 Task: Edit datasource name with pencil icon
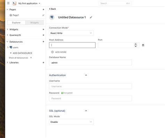(91, 17)
